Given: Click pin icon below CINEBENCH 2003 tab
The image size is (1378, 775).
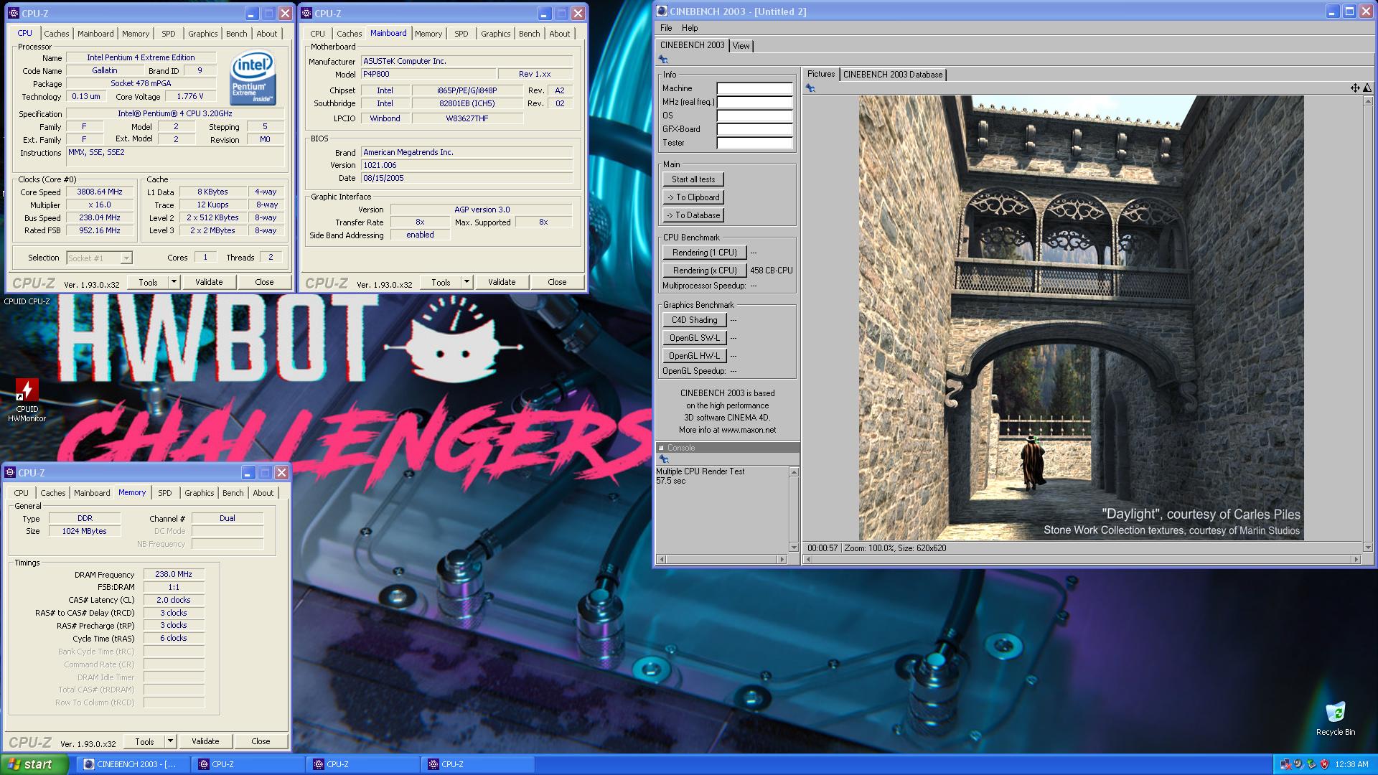Looking at the screenshot, I should coord(663,60).
